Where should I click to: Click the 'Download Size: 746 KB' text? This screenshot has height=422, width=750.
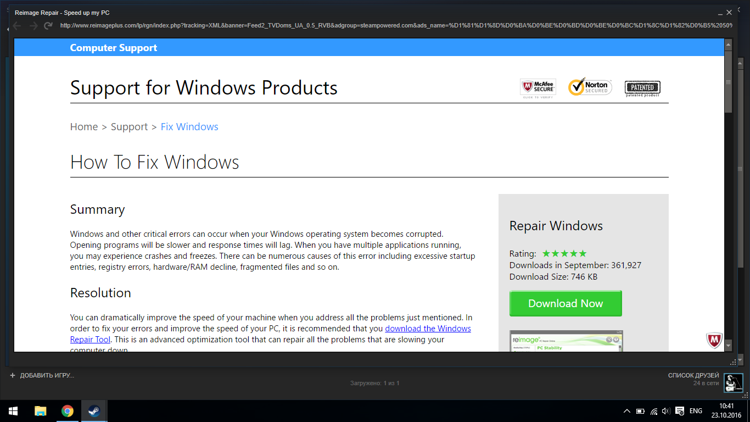(x=553, y=277)
